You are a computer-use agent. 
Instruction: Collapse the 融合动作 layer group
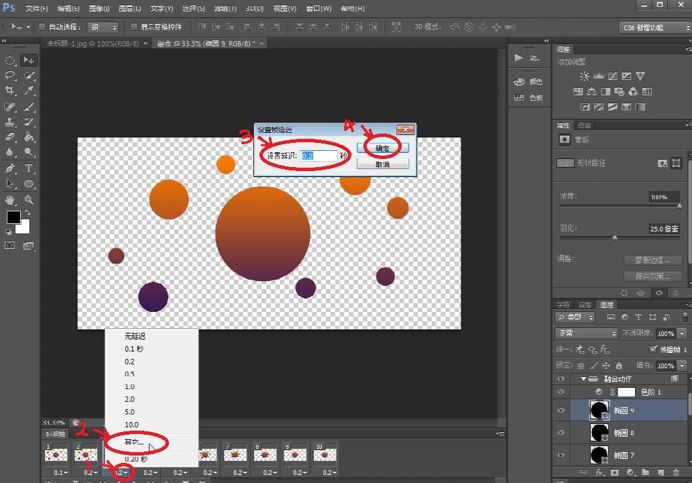pos(583,379)
